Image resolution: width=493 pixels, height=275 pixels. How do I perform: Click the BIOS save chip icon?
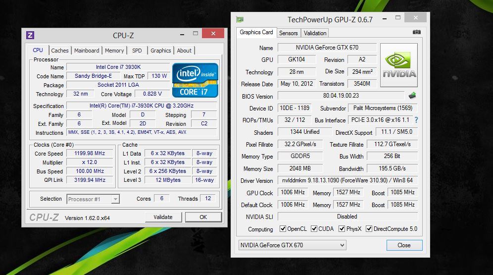click(x=412, y=95)
